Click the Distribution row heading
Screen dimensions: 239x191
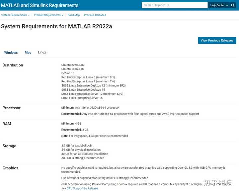click(13, 65)
